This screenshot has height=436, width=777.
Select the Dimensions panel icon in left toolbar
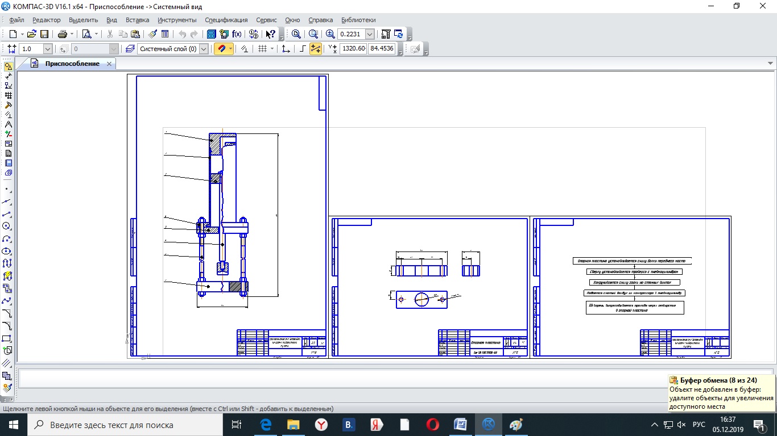point(8,76)
